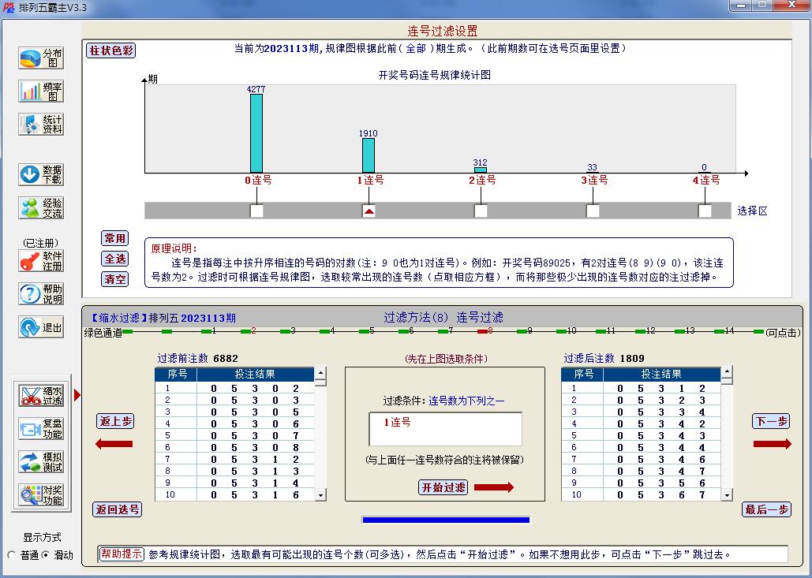Enable the 3连号 checkbox
The height and width of the screenshot is (578, 812).
click(x=592, y=210)
